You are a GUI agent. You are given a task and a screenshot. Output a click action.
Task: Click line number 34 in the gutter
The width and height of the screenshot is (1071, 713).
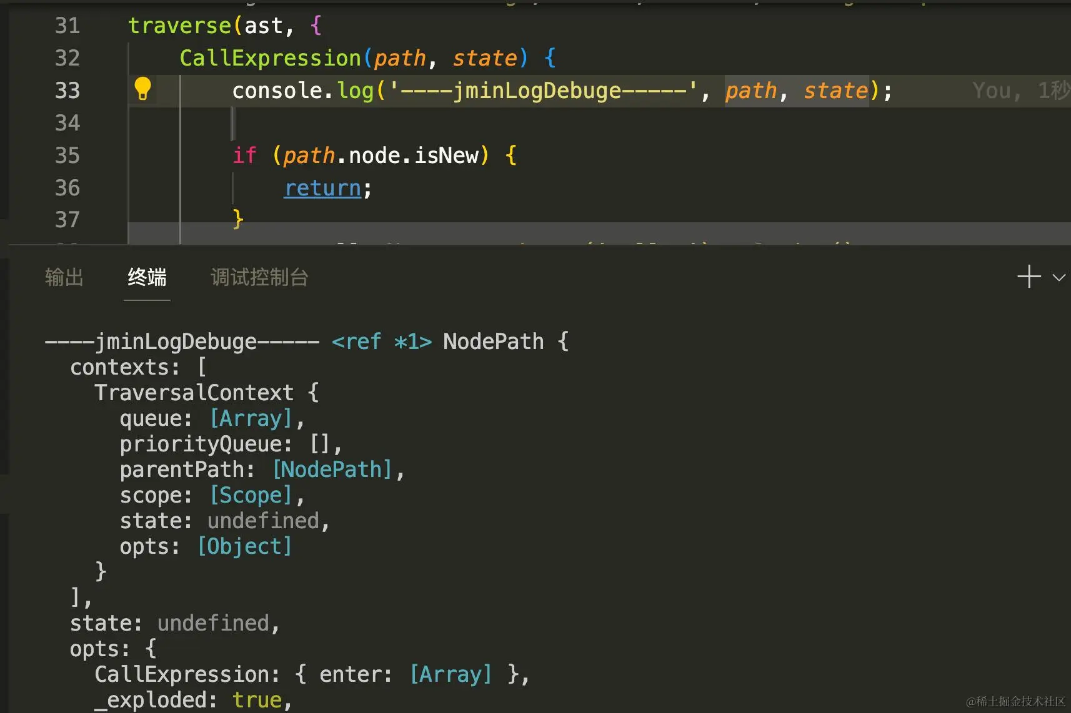pyautogui.click(x=67, y=123)
